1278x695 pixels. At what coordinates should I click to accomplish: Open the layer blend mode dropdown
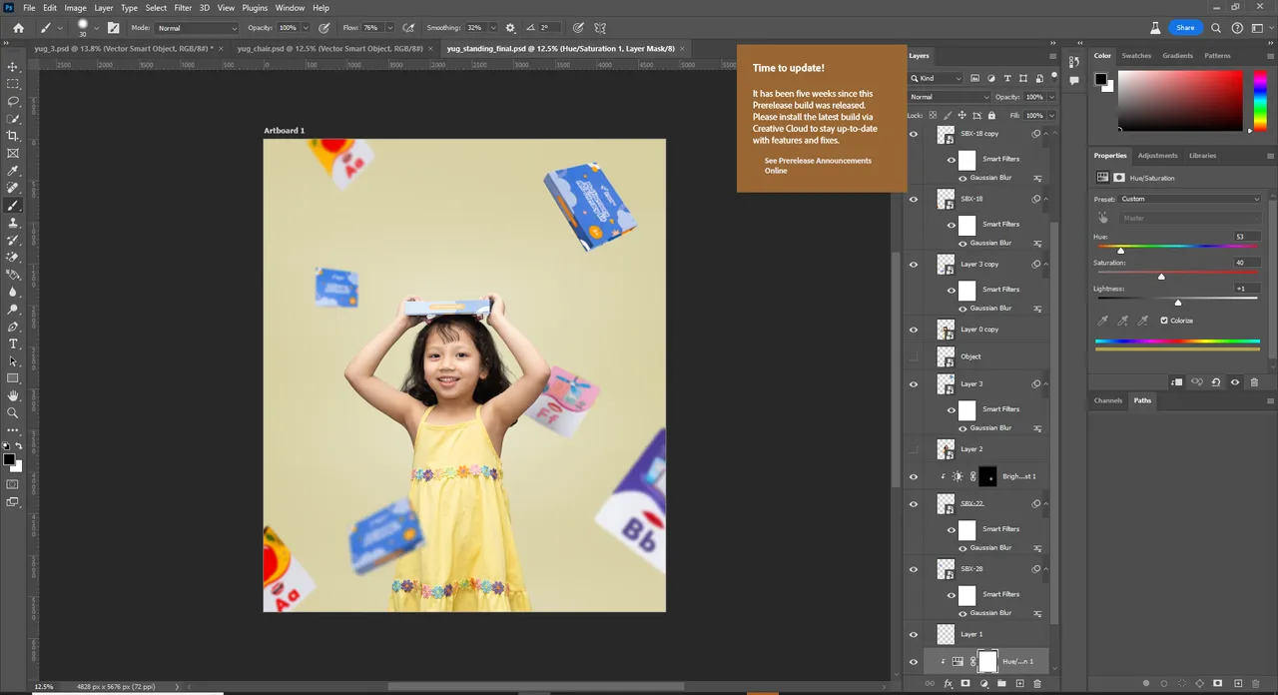tap(949, 97)
